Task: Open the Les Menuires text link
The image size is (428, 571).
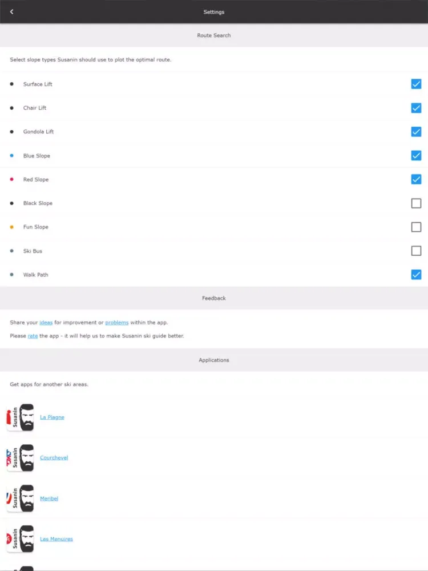Action: point(56,539)
